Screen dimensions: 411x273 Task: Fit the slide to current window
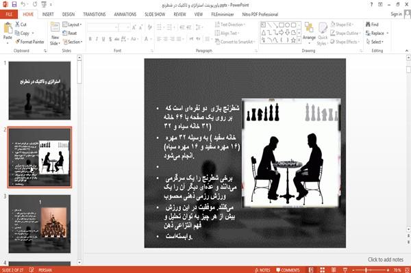click(x=407, y=270)
